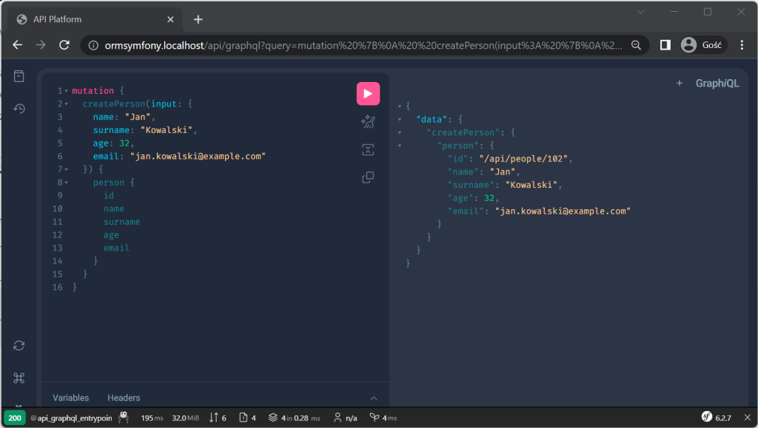Collapse the root object in response

(400, 106)
